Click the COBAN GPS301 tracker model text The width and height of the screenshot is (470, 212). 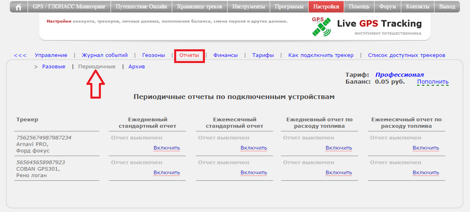coord(38,169)
